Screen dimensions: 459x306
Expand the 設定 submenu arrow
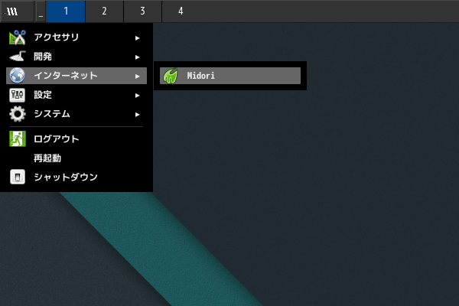pyautogui.click(x=137, y=96)
